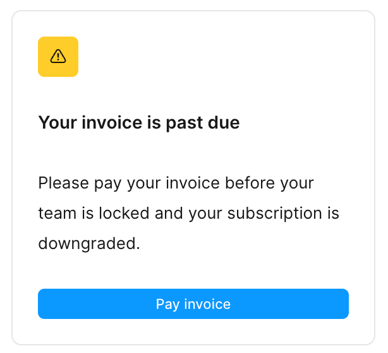Click the word "Please" in the message
This screenshot has width=388, height=353.
click(63, 183)
